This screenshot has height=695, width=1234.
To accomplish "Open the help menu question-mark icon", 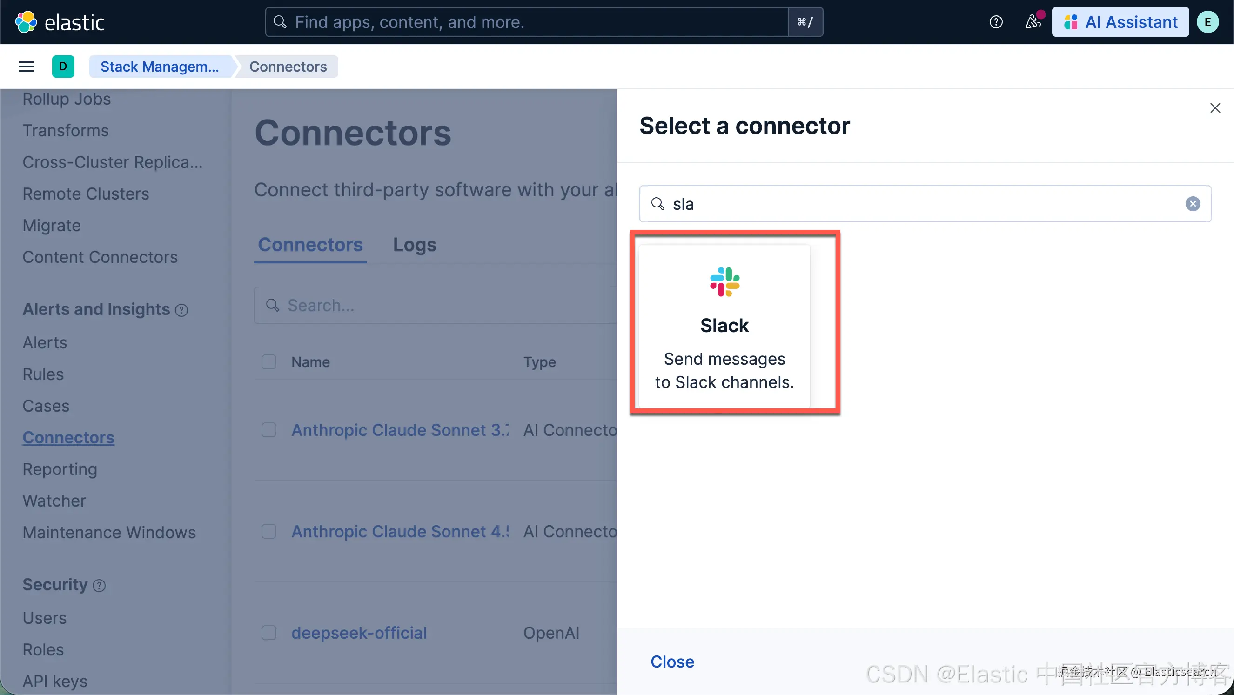I will [x=996, y=22].
